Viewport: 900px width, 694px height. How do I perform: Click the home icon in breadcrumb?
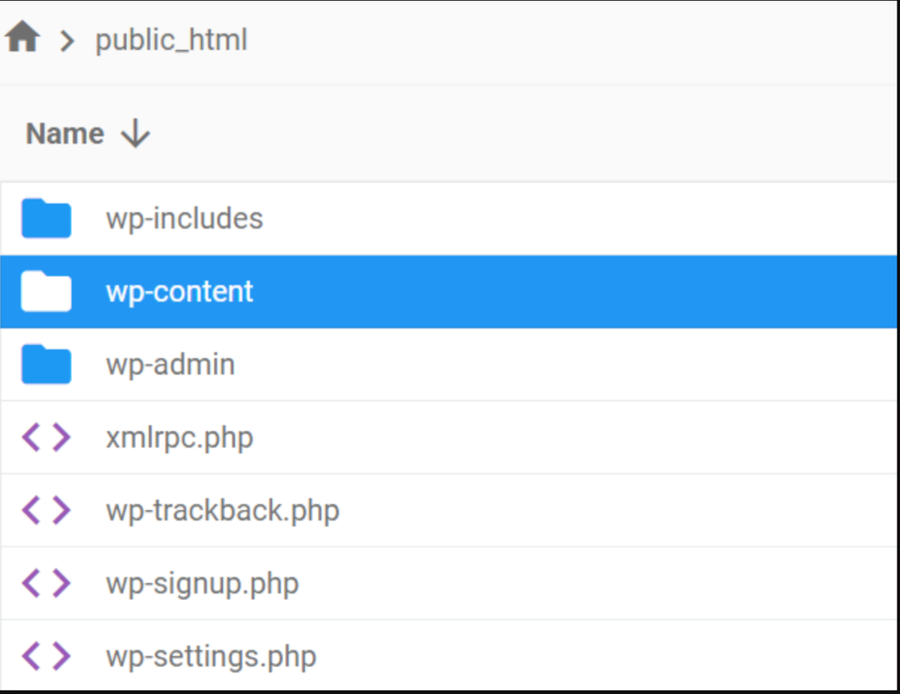click(22, 39)
